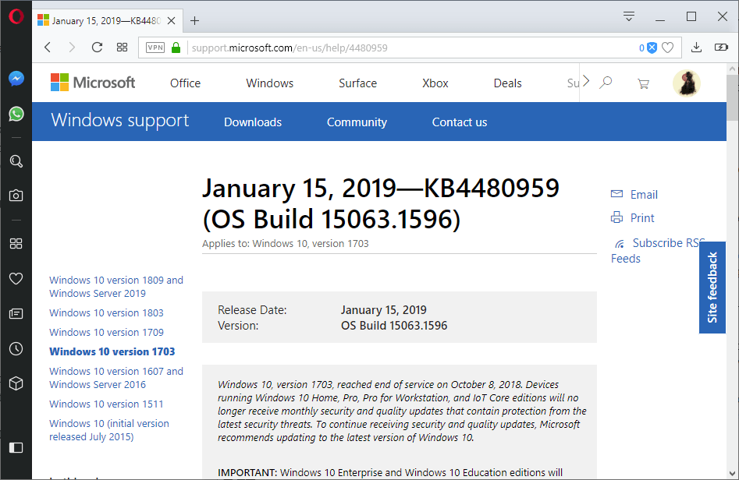Open sidebar search (magnifier icon)
This screenshot has width=739, height=480.
pyautogui.click(x=16, y=161)
